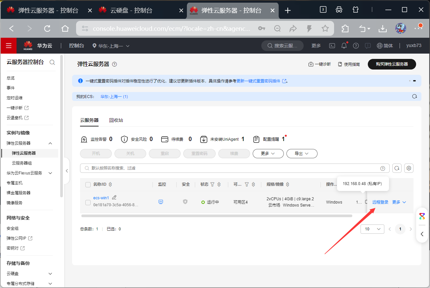This screenshot has width=430, height=288.
Task: Switch to first 弹性云服务器 browser tab
Action: [49, 10]
